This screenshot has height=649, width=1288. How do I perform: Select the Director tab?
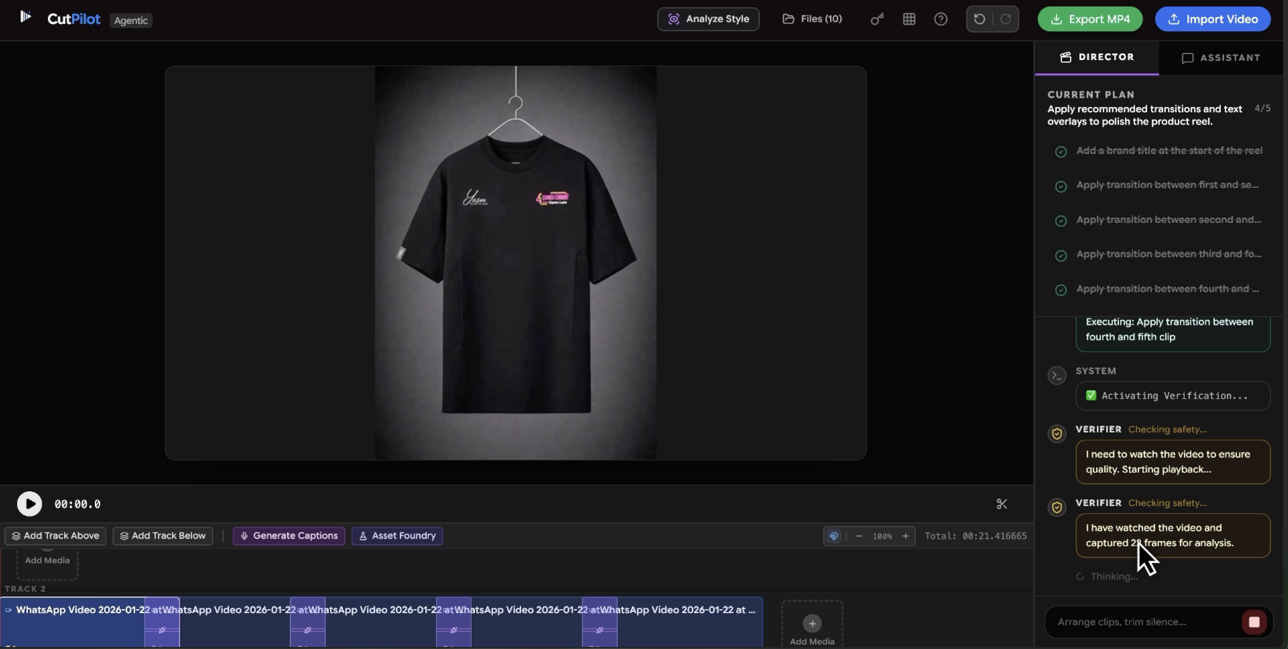point(1097,57)
